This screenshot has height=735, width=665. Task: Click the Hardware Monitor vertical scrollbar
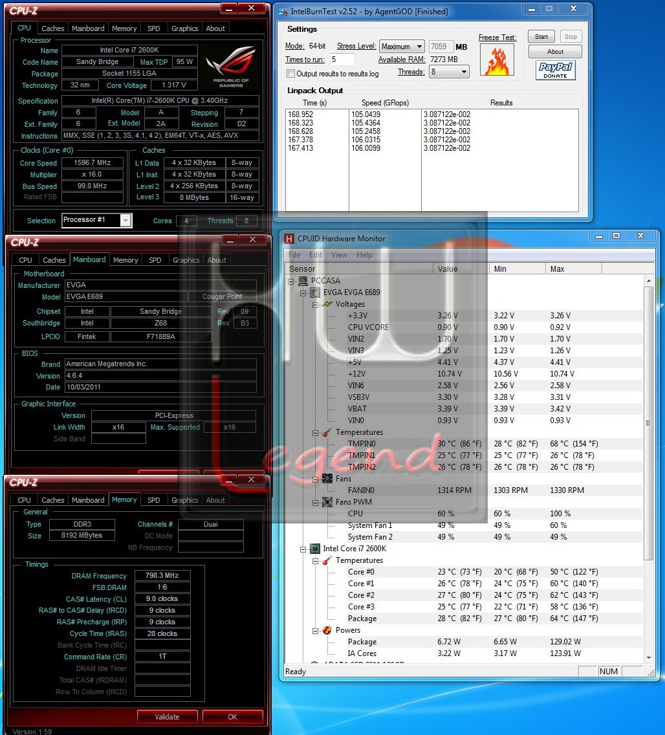[x=649, y=422]
